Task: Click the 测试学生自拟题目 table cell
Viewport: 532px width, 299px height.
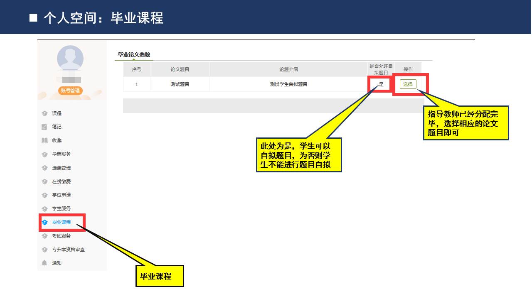Action: (x=288, y=84)
